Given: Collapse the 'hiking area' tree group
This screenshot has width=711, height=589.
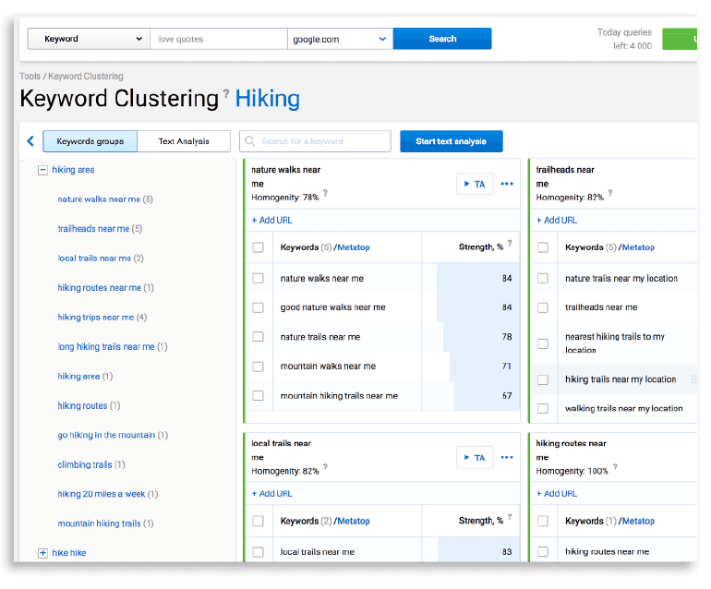Looking at the screenshot, I should point(42,170).
